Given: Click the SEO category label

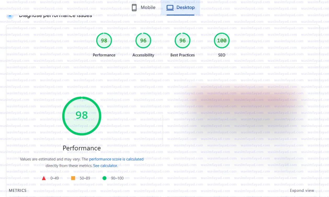Looking at the screenshot, I should pyautogui.click(x=222, y=55).
